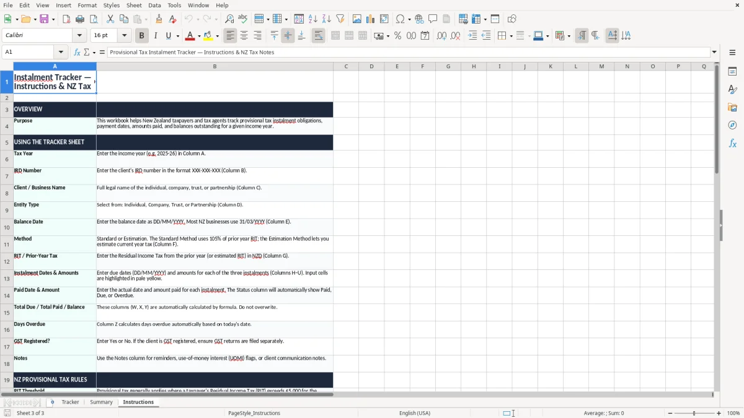
Task: Toggle Align Left
Action: click(230, 36)
